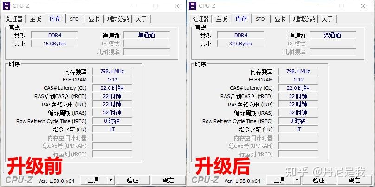The width and height of the screenshot is (375, 187).
Task: Minimize the right CPU-Z window
Action: tap(321, 6)
